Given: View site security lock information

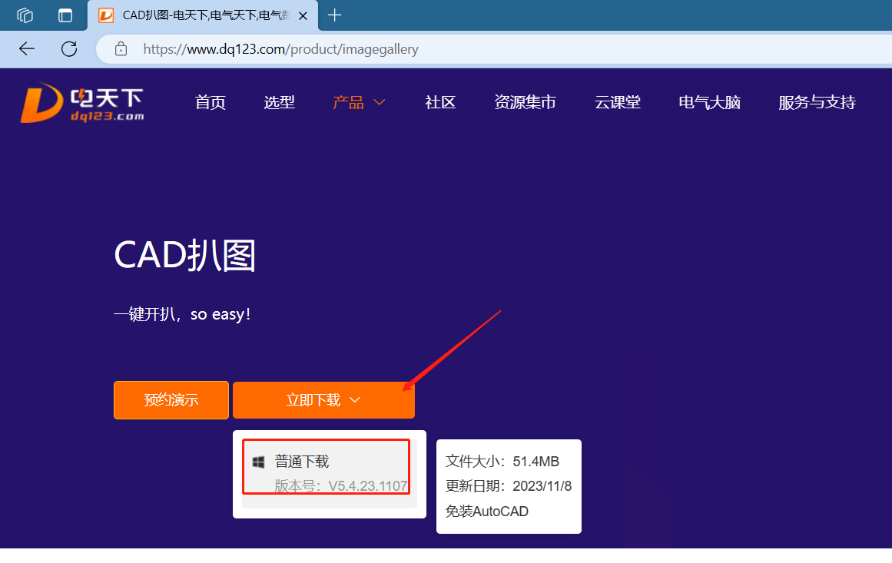Looking at the screenshot, I should (121, 49).
